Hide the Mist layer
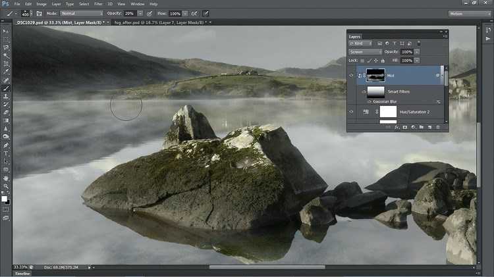The width and height of the screenshot is (494, 277). (x=351, y=76)
